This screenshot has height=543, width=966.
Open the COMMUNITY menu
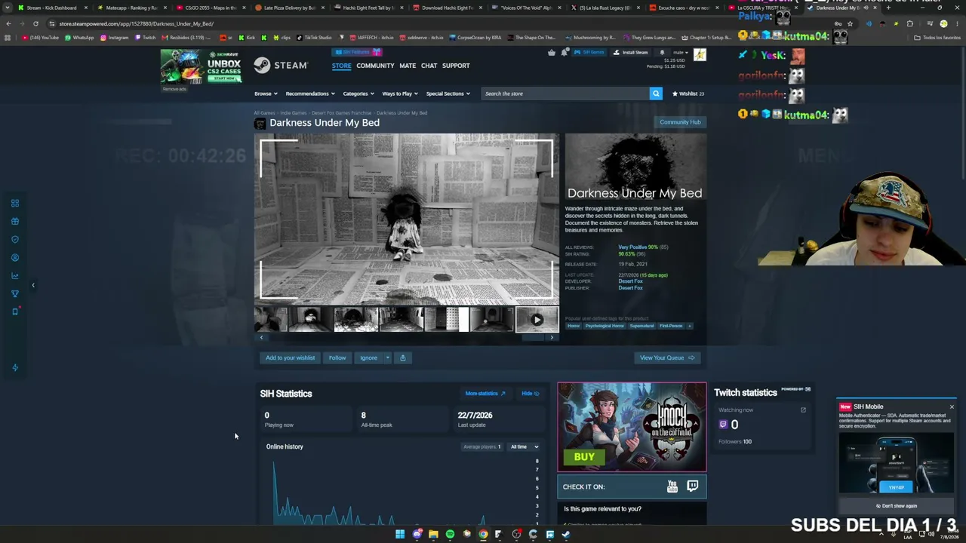pos(375,66)
